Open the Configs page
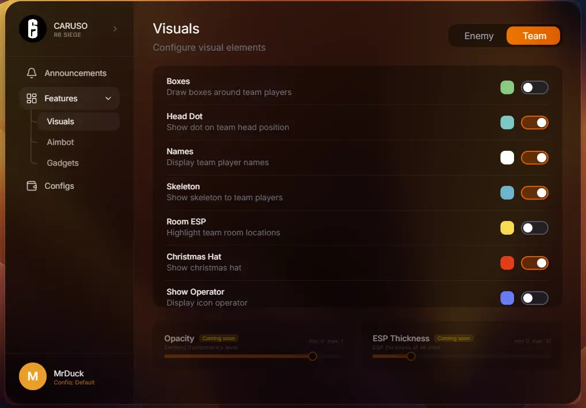Image resolution: width=586 pixels, height=408 pixels. click(x=59, y=186)
